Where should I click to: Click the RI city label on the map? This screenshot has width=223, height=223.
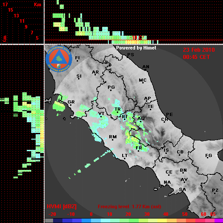pos(124,117)
